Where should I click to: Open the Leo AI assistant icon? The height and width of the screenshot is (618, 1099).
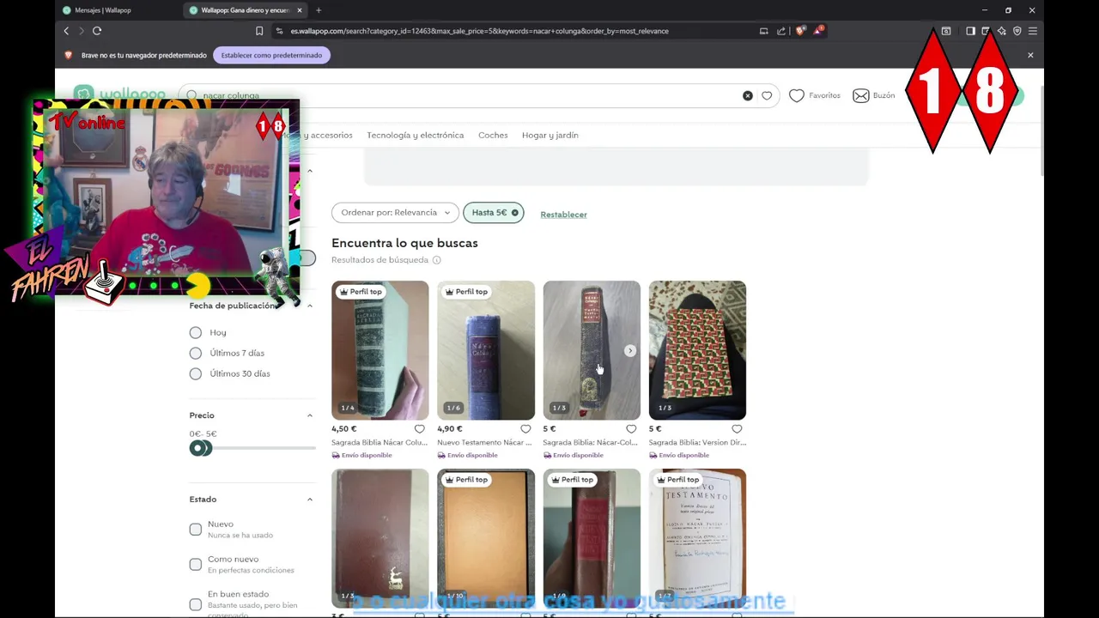click(x=1002, y=31)
